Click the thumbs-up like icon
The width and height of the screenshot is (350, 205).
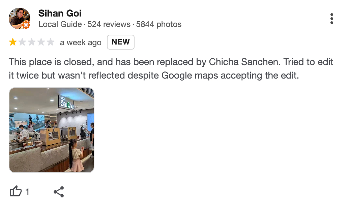click(x=16, y=192)
